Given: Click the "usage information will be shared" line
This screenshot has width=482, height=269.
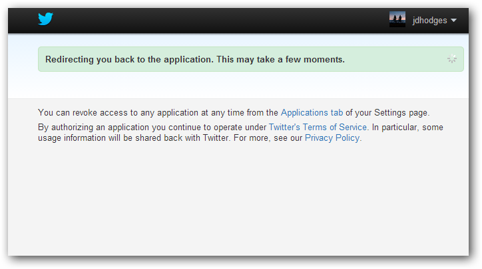Looking at the screenshot, I should [x=113, y=138].
